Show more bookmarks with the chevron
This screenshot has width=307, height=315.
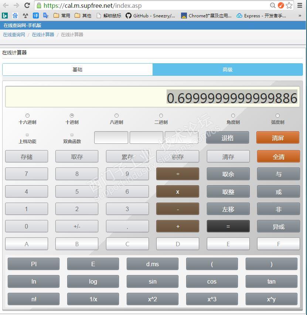pos(300,16)
